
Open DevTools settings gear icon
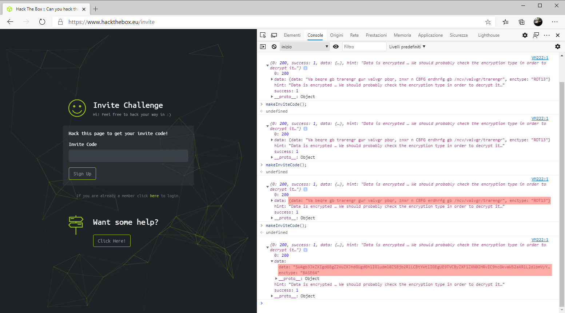(x=525, y=35)
